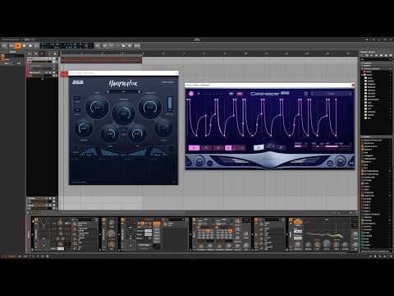The width and height of the screenshot is (394, 296).
Task: Select the red audio clip on first track
Action: 101,59
